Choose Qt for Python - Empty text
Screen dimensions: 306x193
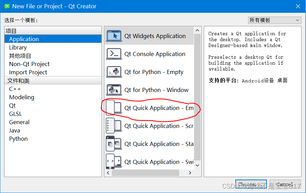(154, 72)
